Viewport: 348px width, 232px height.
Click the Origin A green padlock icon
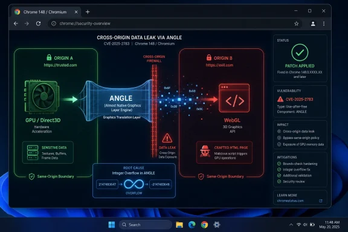[x=49, y=57]
